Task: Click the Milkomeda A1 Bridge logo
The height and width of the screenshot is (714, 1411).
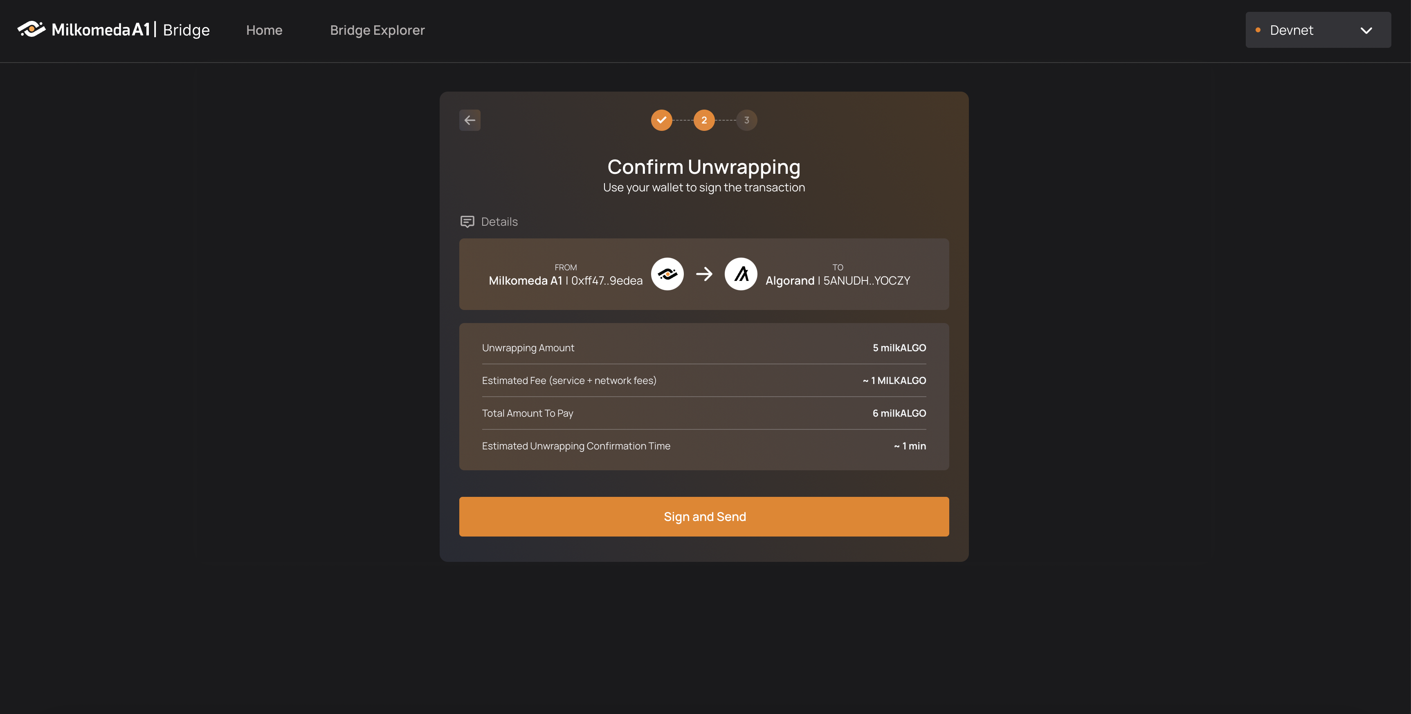Action: coord(113,29)
